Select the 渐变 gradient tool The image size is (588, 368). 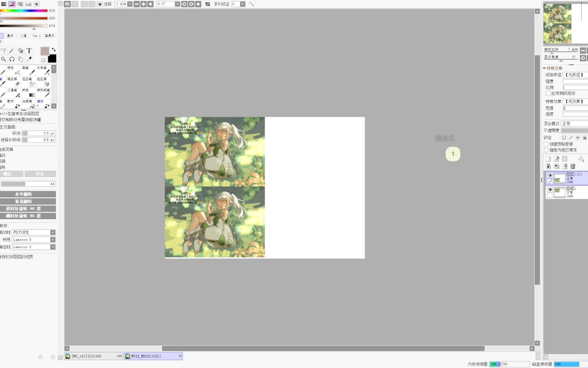[x=29, y=93]
